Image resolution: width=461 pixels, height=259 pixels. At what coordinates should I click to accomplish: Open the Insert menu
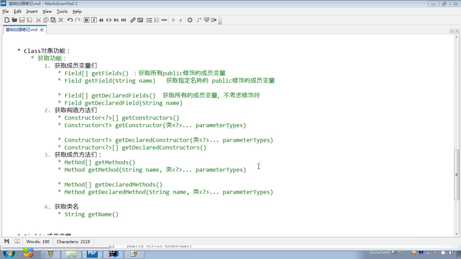coord(32,12)
